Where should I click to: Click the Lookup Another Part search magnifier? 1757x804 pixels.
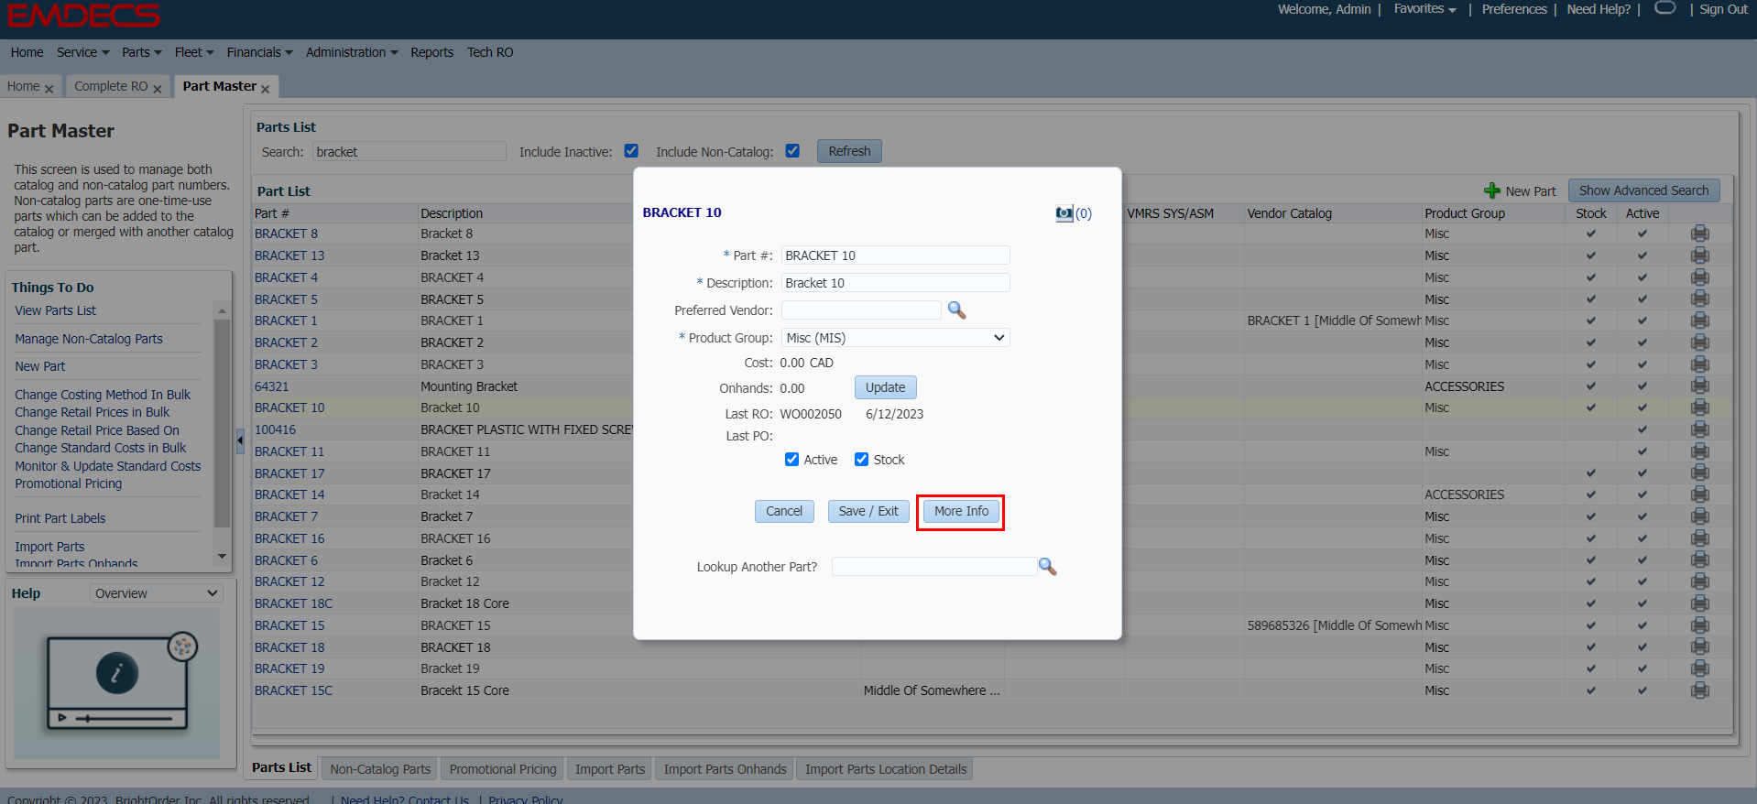click(x=1047, y=567)
